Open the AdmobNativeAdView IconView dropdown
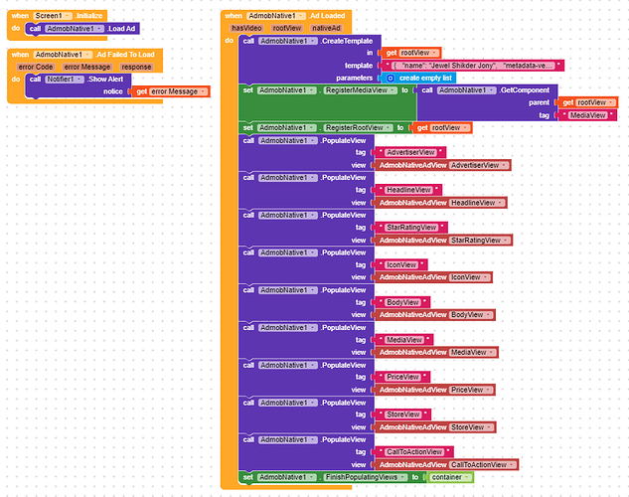The width and height of the screenshot is (629, 497). point(470,277)
